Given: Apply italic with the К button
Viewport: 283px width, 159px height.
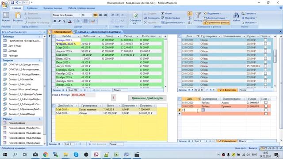Looking at the screenshot, I should click(x=59, y=21).
